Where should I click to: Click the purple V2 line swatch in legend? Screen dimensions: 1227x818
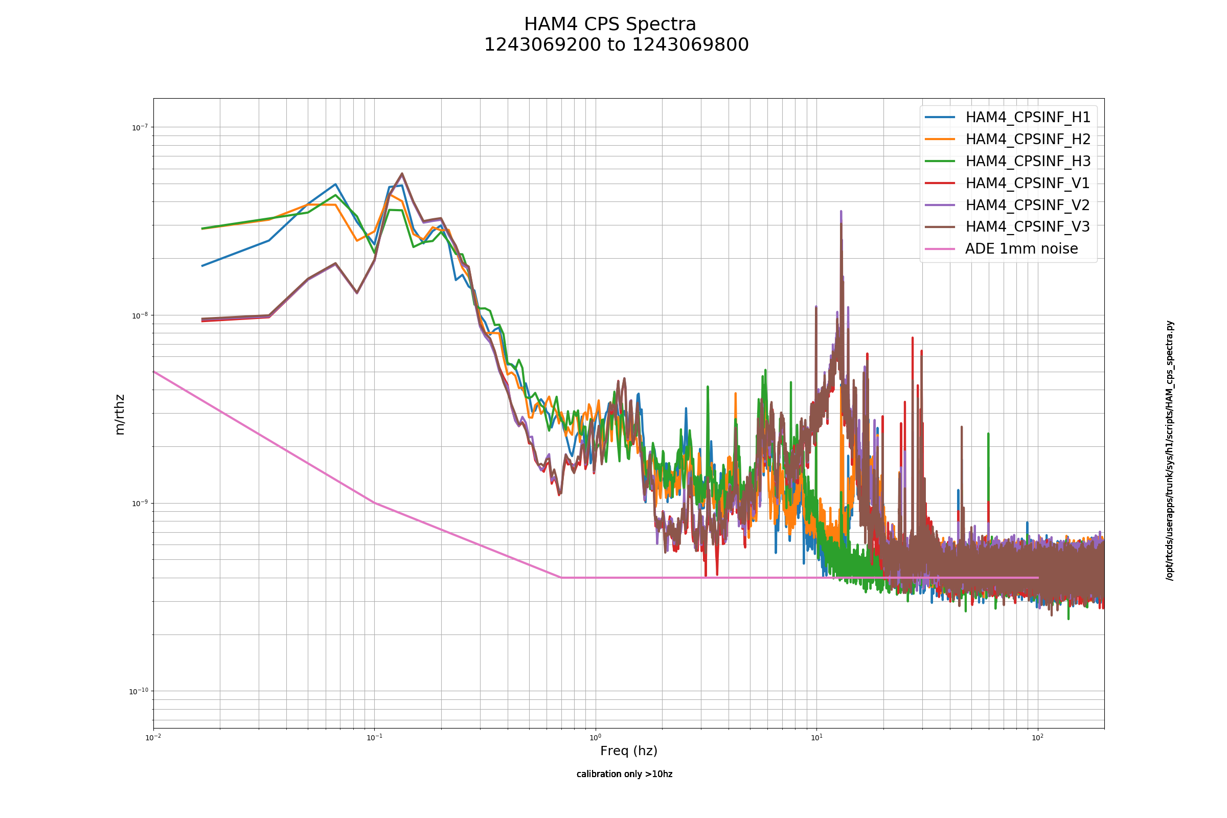pyautogui.click(x=940, y=205)
